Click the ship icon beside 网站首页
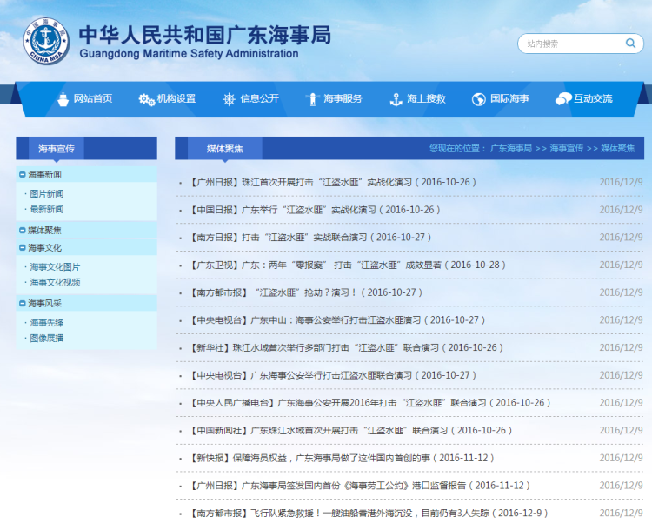652x524 pixels. (63, 99)
